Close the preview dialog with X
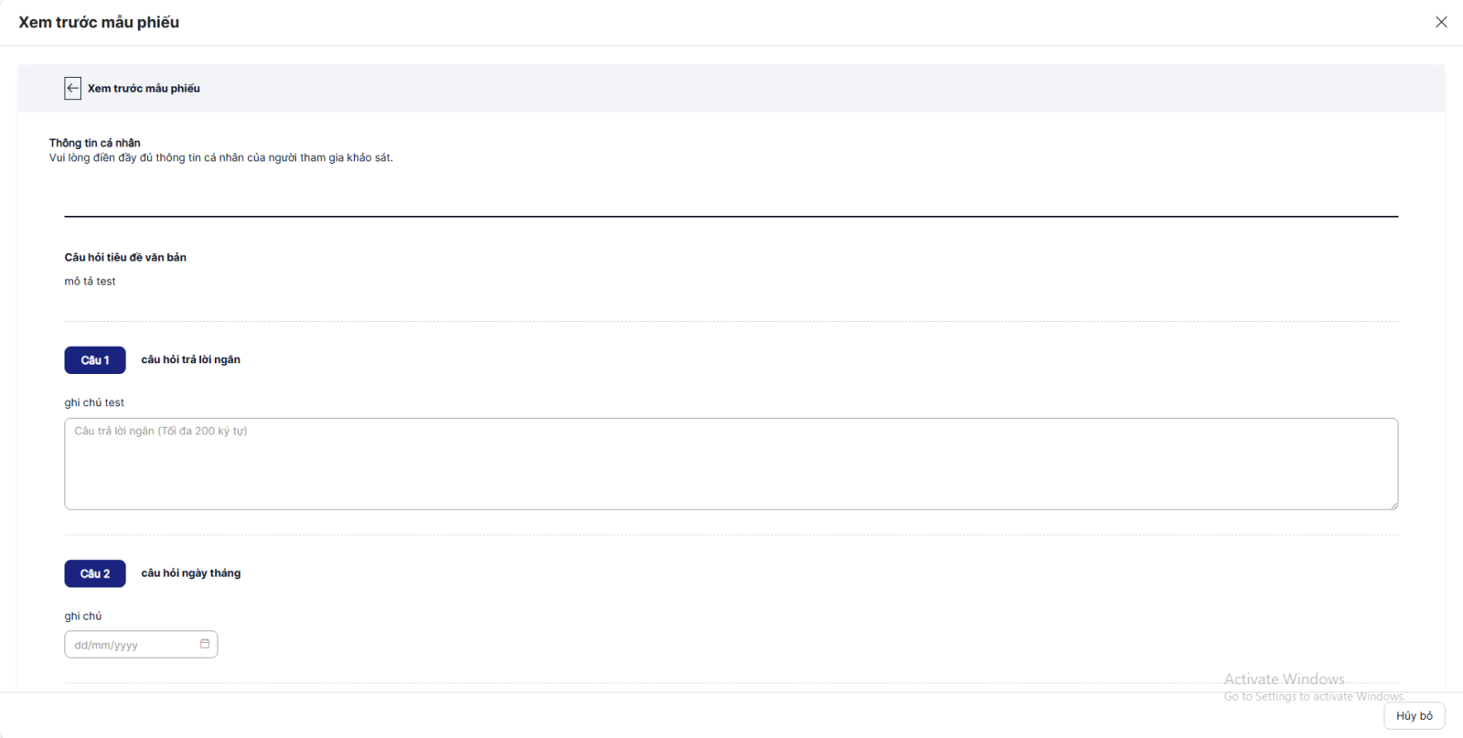1463x738 pixels. tap(1441, 22)
